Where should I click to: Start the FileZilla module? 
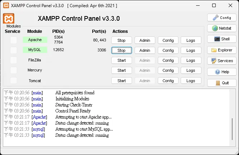pyautogui.click(x=122, y=60)
